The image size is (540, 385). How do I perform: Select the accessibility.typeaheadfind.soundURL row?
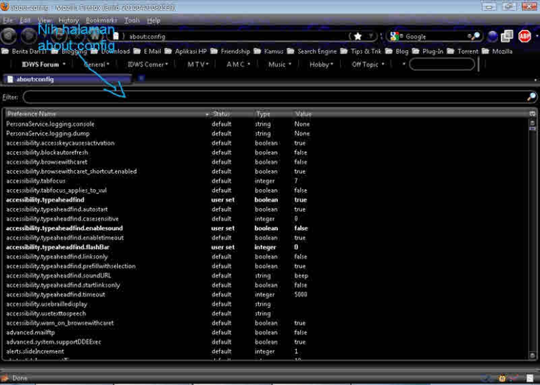266,275
